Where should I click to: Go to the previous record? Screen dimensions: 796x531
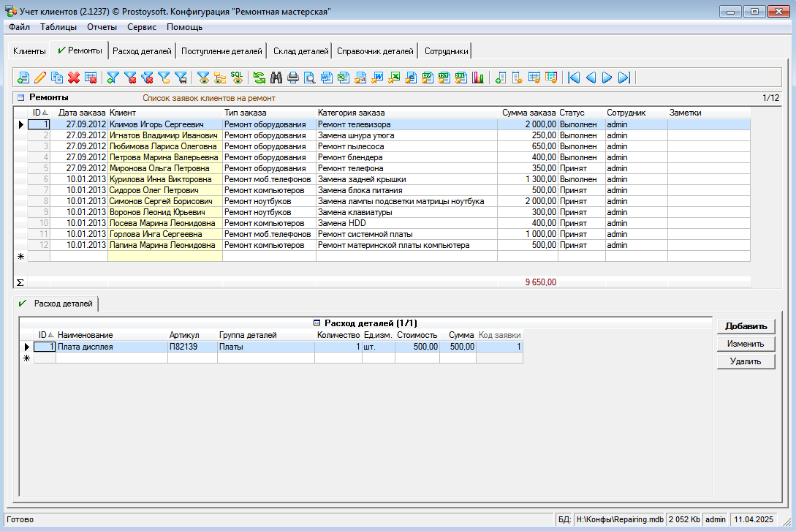pyautogui.click(x=591, y=78)
